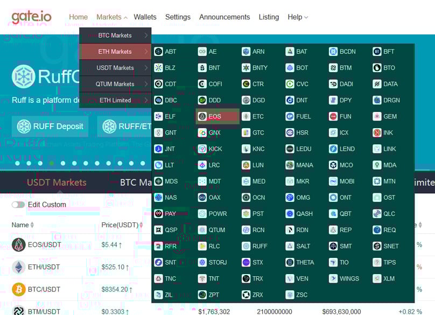Expand USDT Markets submenu arrow

(x=146, y=68)
